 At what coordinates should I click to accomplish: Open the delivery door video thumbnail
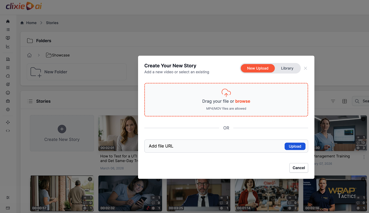click(x=62, y=193)
